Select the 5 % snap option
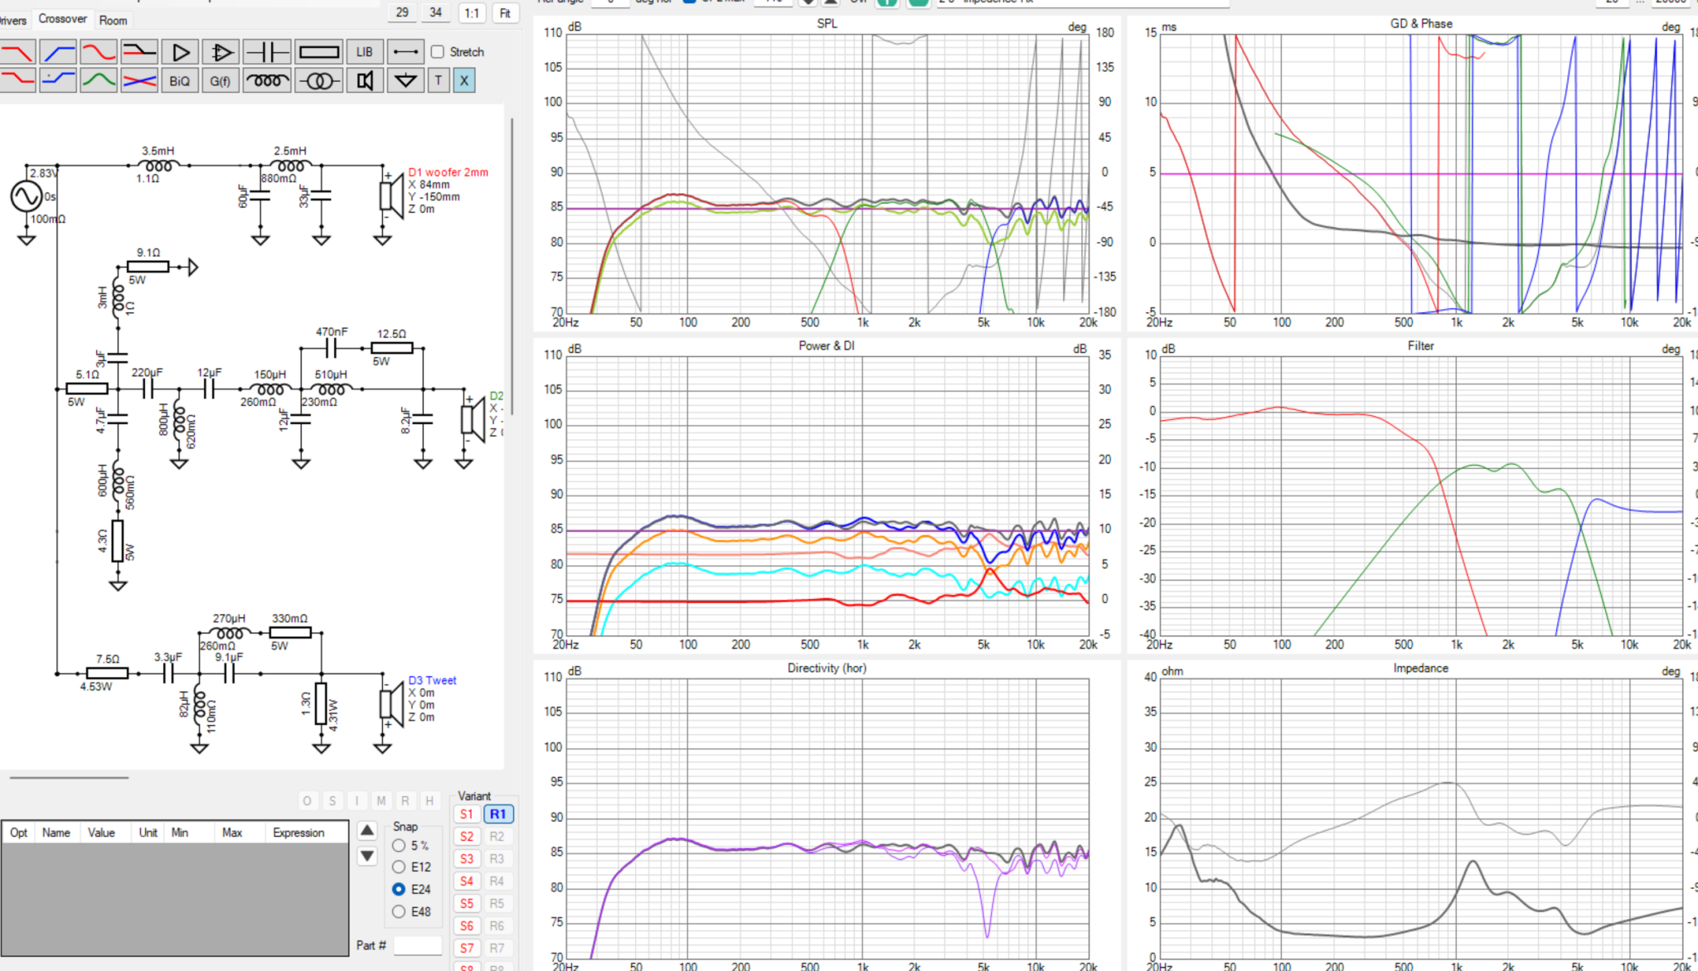Screen dimensions: 1698x971 point(399,846)
